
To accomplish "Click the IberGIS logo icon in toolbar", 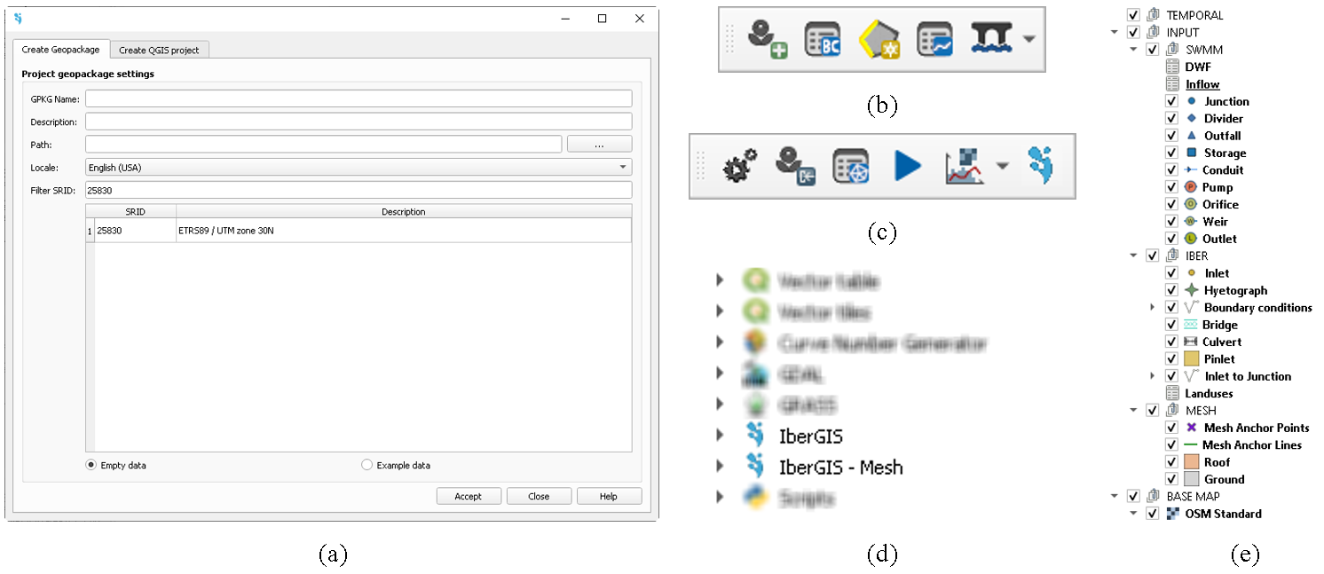I will (x=1042, y=165).
